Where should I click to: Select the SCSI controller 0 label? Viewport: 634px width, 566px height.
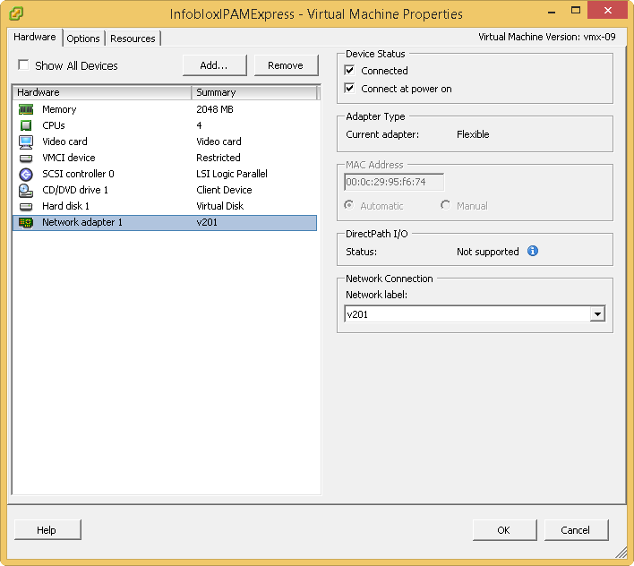pos(78,174)
